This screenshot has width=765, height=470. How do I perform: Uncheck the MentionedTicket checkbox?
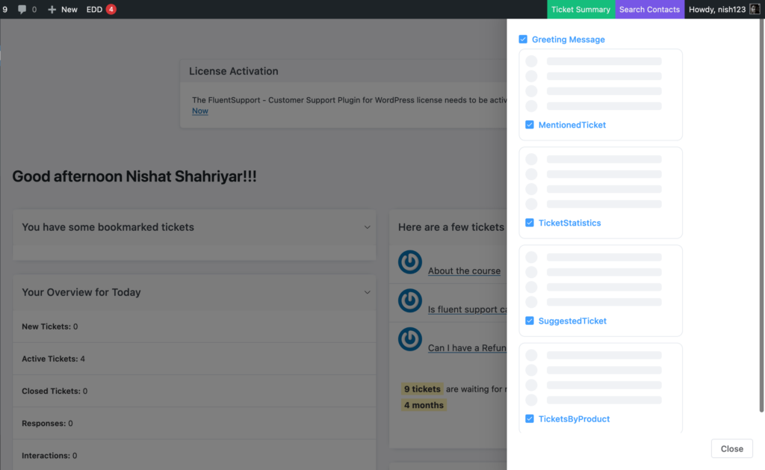coord(530,125)
